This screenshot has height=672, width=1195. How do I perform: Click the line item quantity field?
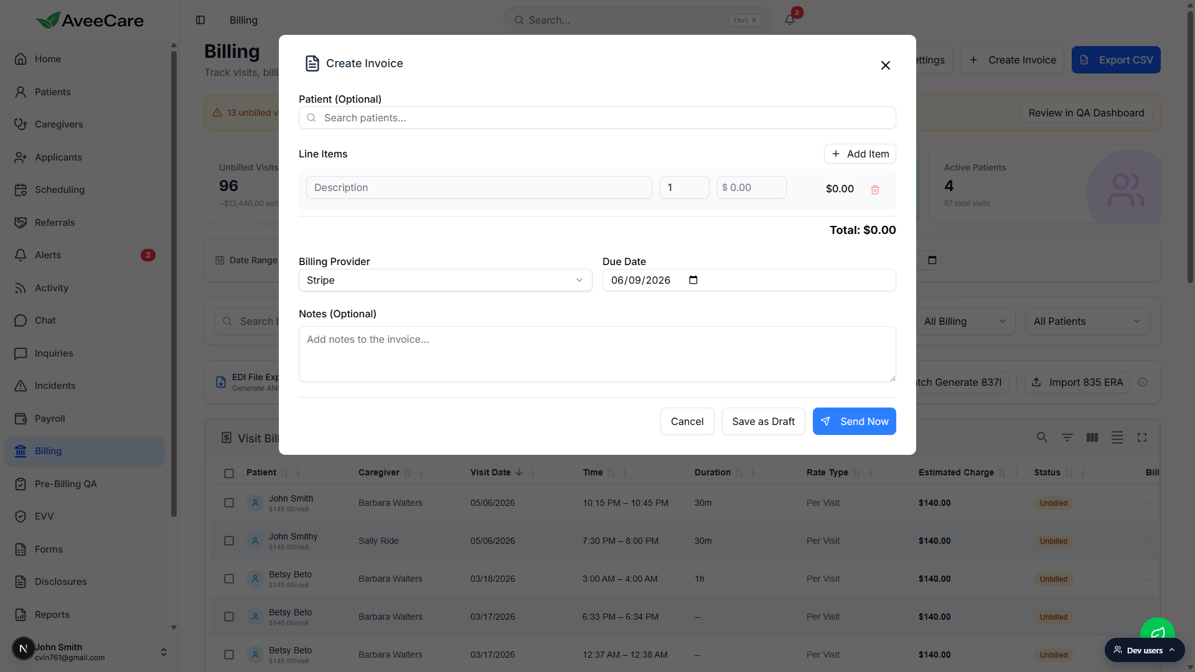point(685,187)
